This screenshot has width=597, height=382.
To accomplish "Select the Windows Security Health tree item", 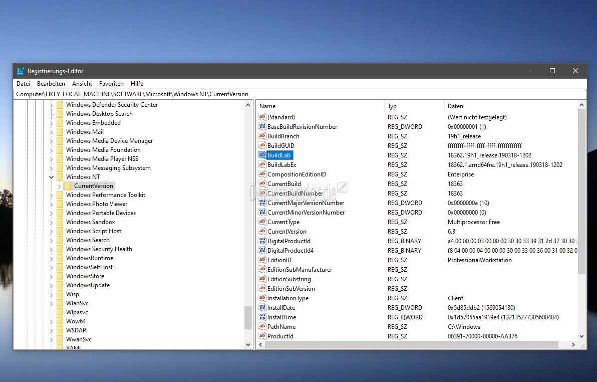I will pos(99,249).
